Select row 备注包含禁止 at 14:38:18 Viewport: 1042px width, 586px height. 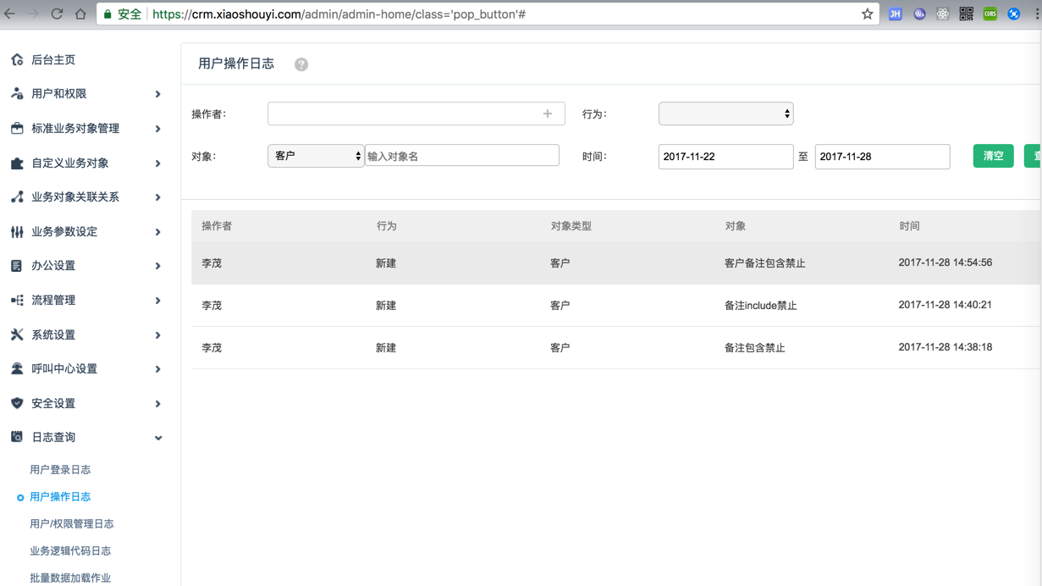coord(616,348)
